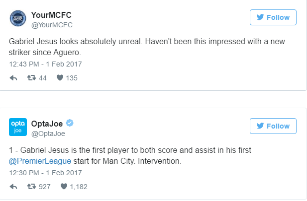View the 44 retweets count on YourMCFC tweet
The height and width of the screenshot is (201, 307).
click(42, 78)
